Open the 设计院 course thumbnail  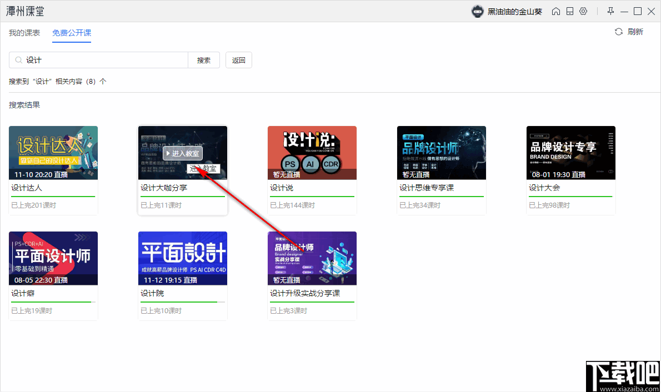[182, 258]
